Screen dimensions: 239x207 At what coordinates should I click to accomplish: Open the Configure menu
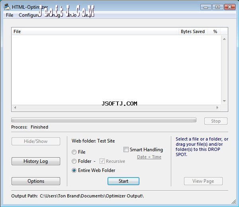(29, 15)
